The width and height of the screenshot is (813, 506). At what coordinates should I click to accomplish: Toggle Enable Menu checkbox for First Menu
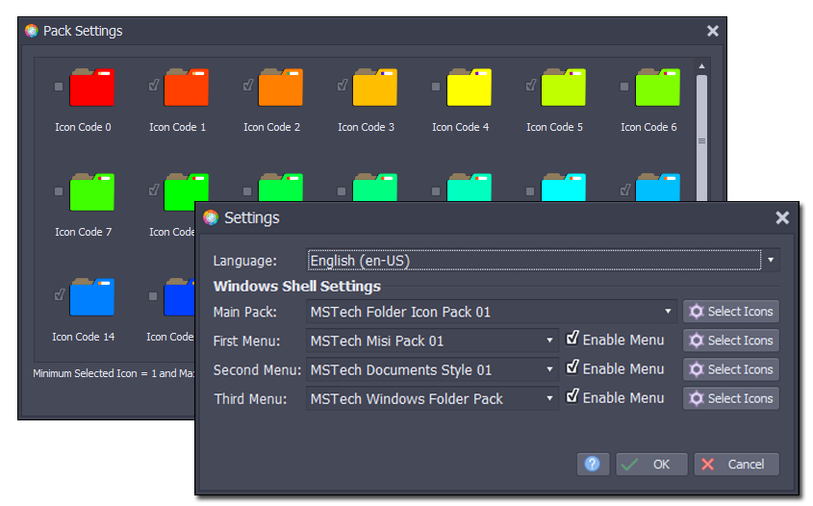[x=572, y=340]
